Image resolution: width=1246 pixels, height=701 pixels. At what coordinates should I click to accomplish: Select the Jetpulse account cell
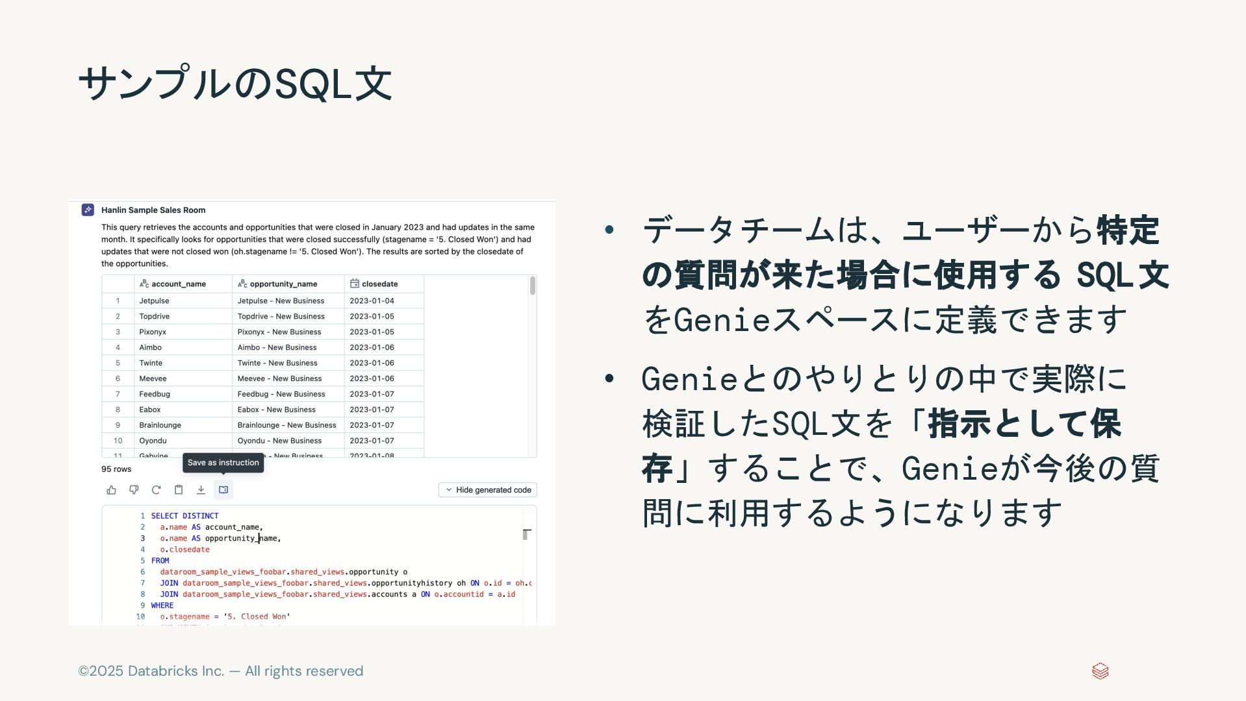pos(183,301)
